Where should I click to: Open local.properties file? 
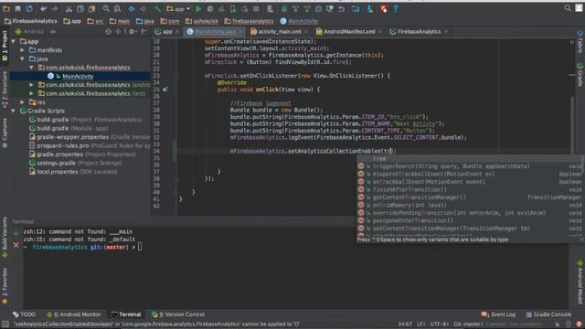click(73, 172)
